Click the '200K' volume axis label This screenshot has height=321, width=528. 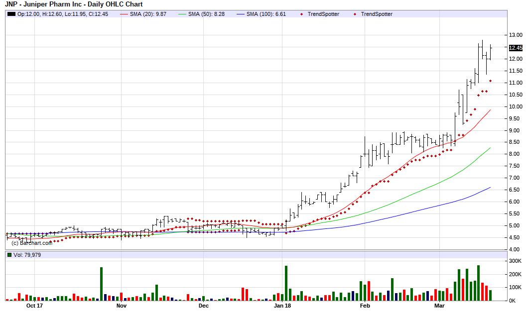click(515, 275)
